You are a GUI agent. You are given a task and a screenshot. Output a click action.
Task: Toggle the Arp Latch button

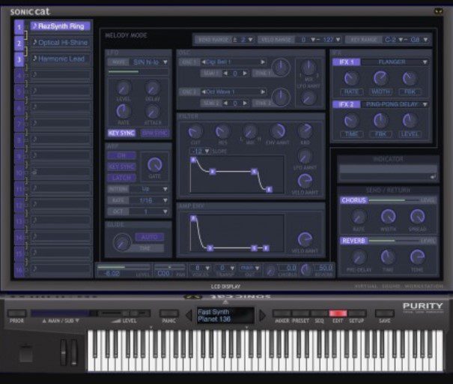point(121,178)
